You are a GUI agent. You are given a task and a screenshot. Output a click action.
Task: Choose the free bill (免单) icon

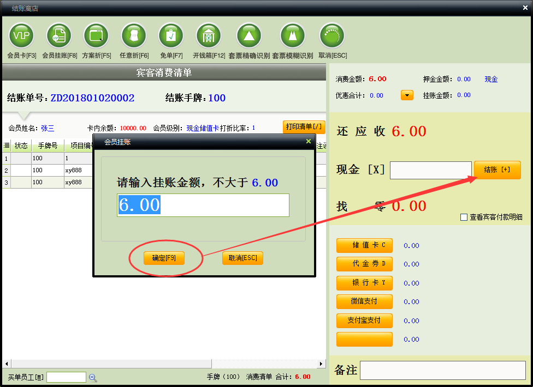tap(171, 36)
